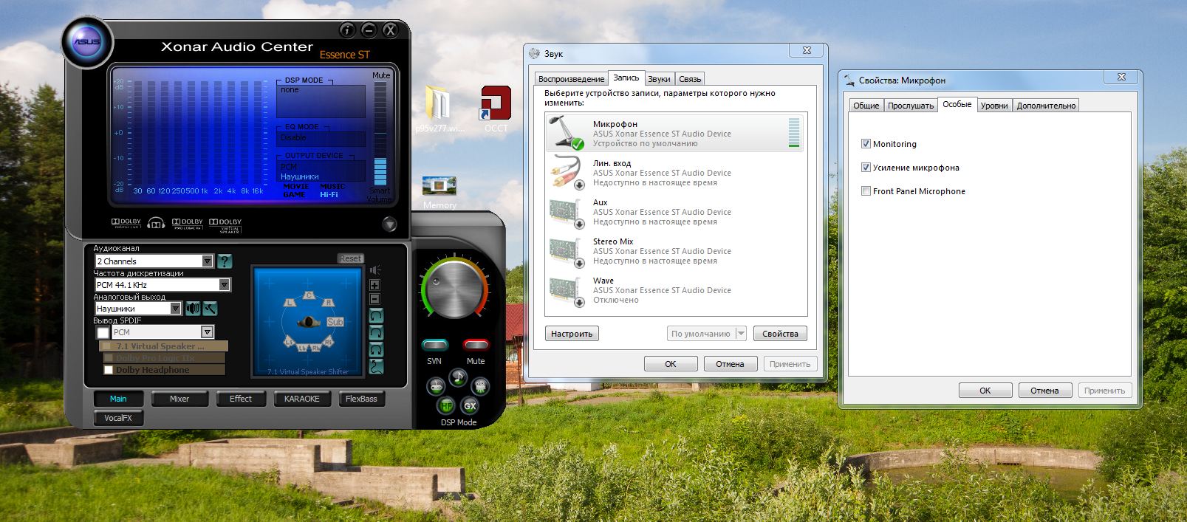Click the clockwise rotate speakers icon

pyautogui.click(x=376, y=334)
